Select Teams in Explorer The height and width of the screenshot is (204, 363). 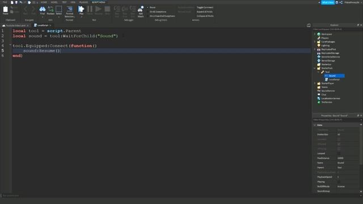click(x=324, y=87)
